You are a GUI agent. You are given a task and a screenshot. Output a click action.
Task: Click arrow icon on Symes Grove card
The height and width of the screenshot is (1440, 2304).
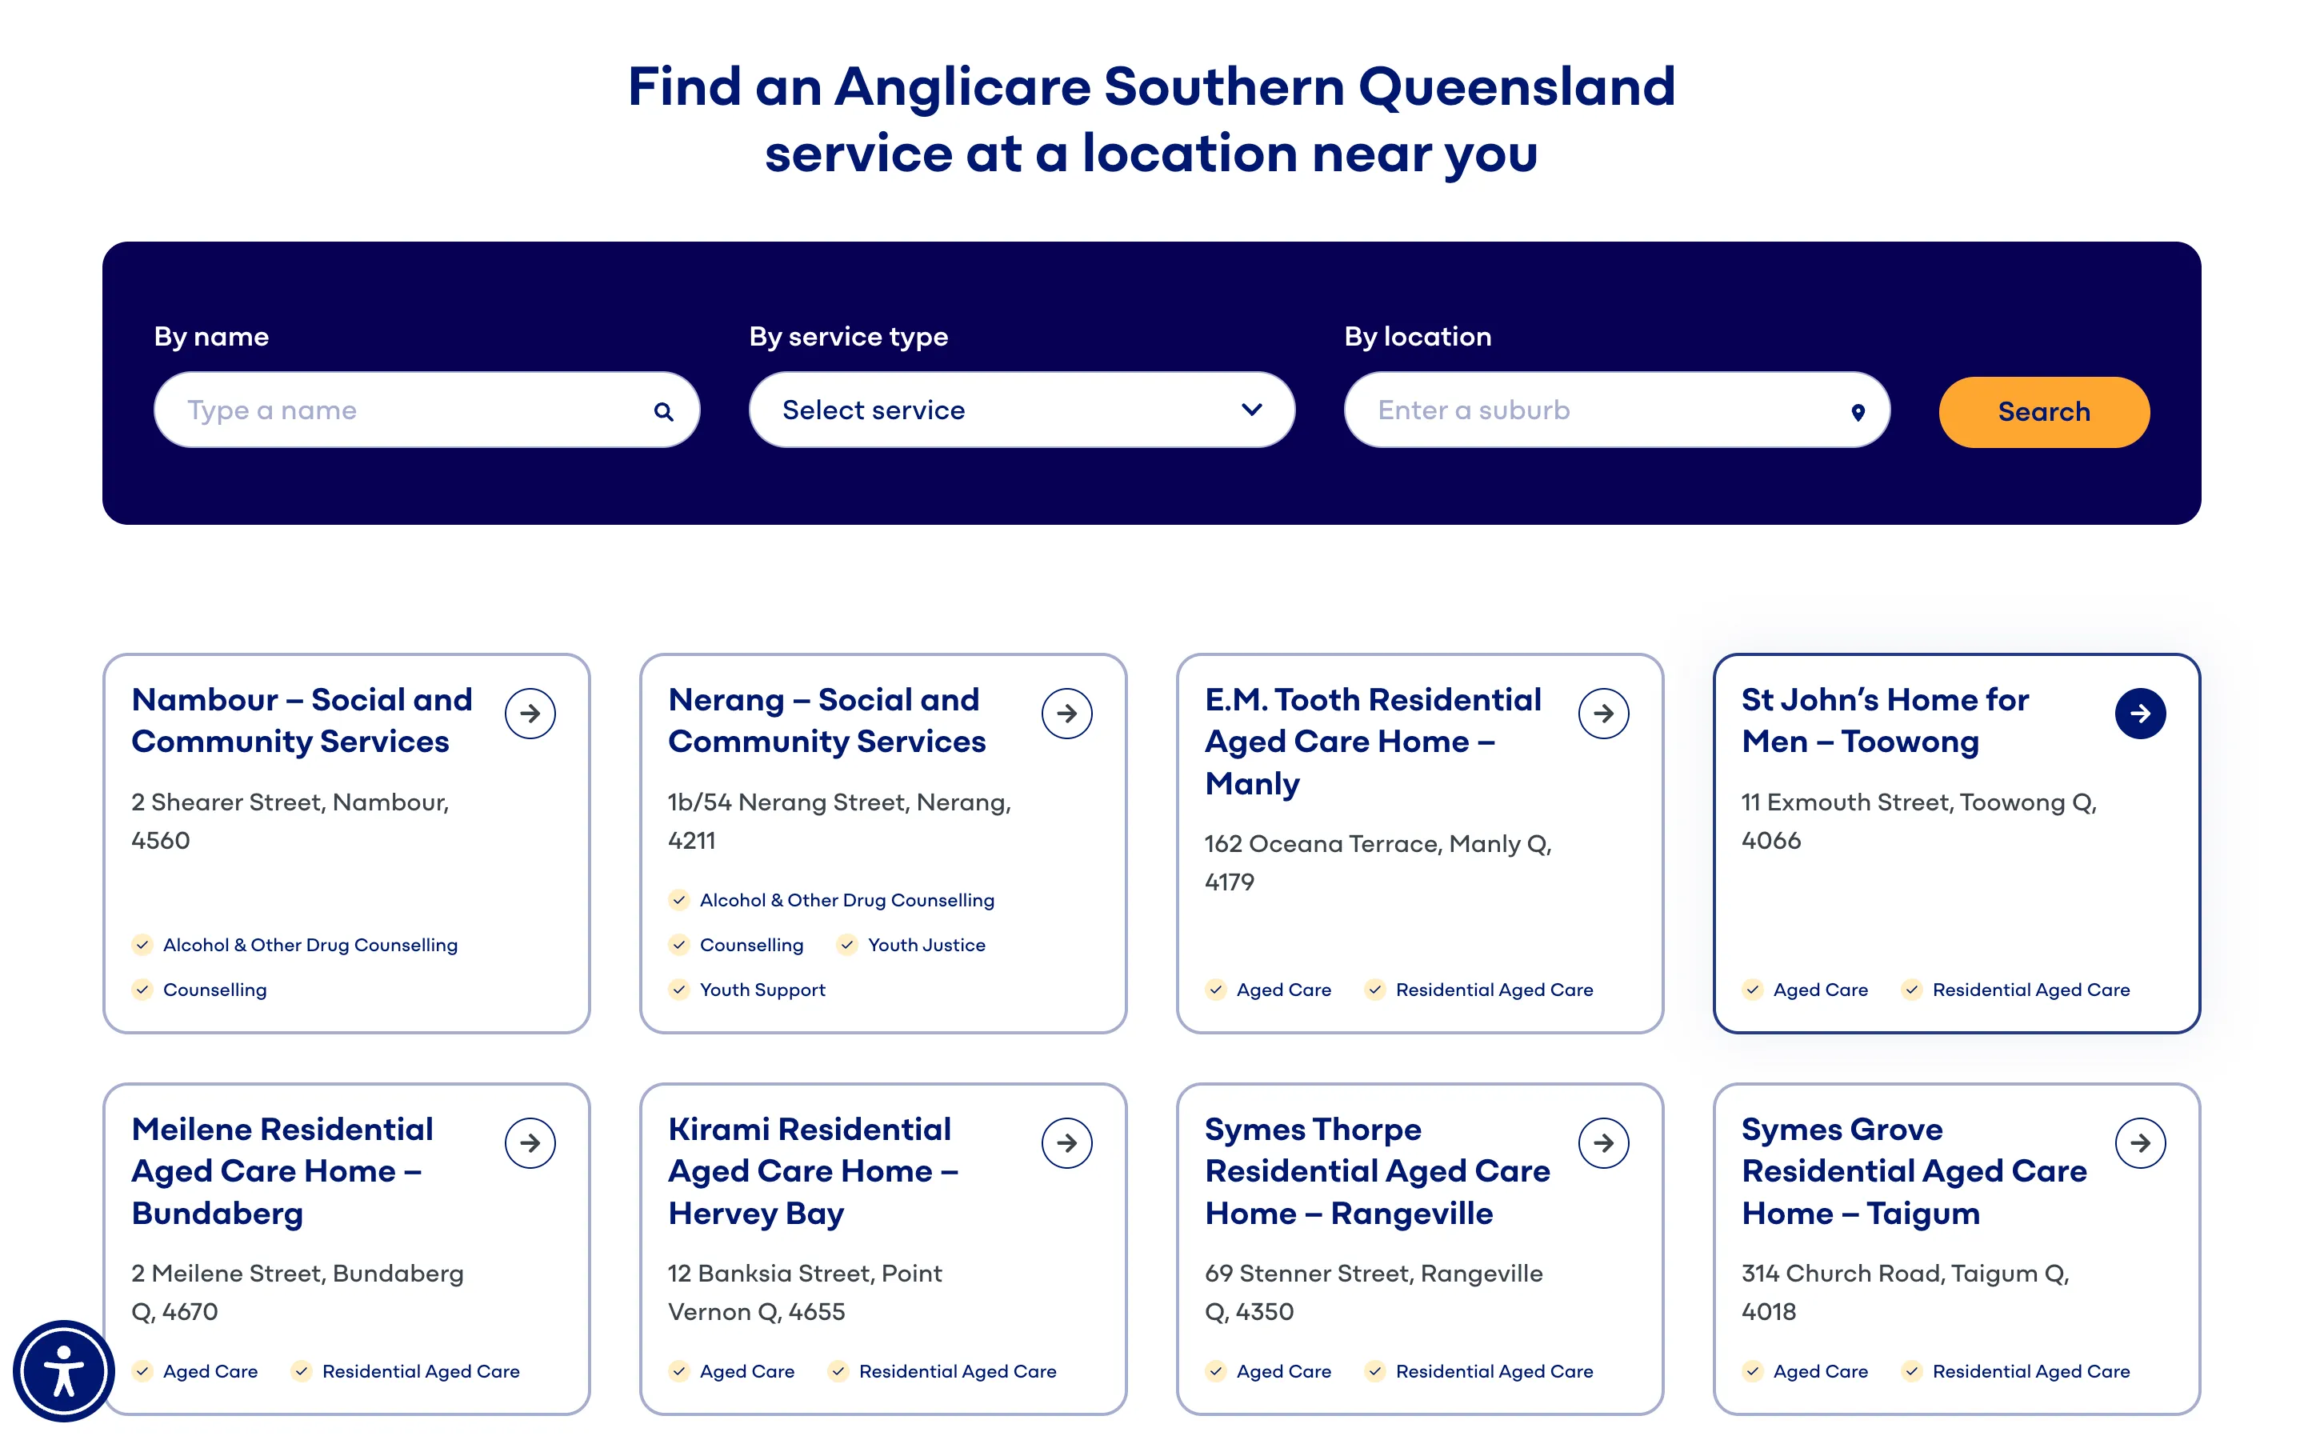[2139, 1143]
